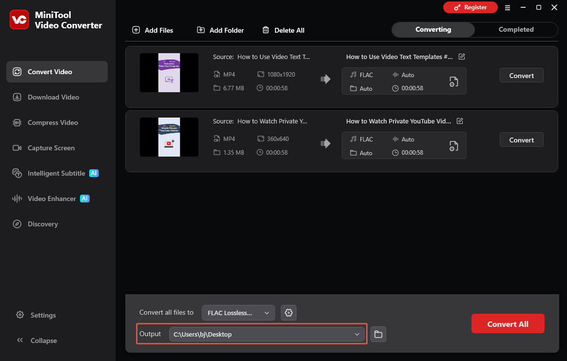The width and height of the screenshot is (567, 361).
Task: Click the Convert Video sidebar icon
Action: click(x=17, y=72)
